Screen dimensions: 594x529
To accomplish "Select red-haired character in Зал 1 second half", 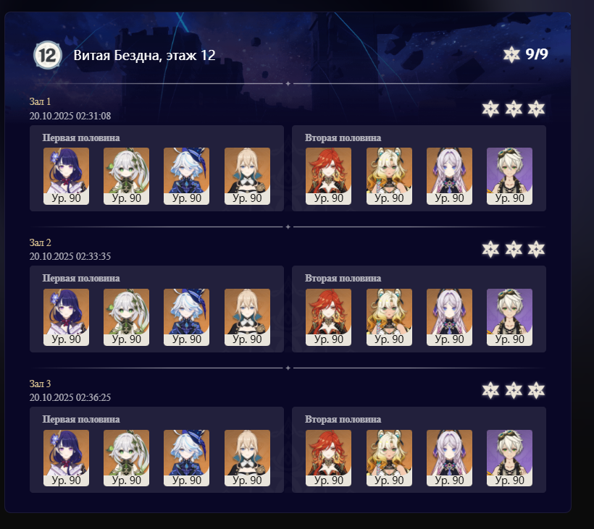I will (328, 176).
